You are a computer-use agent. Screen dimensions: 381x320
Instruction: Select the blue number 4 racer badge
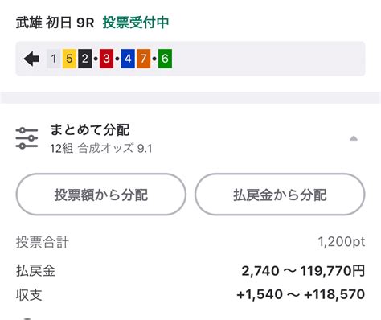coord(128,59)
